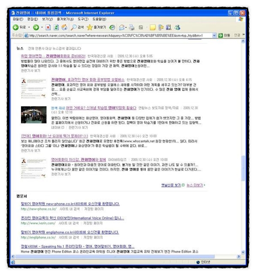Open the 아이보린 International Voice Online result
Image resolution: width=256 pixels, height=275 pixels.
[x=72, y=218]
